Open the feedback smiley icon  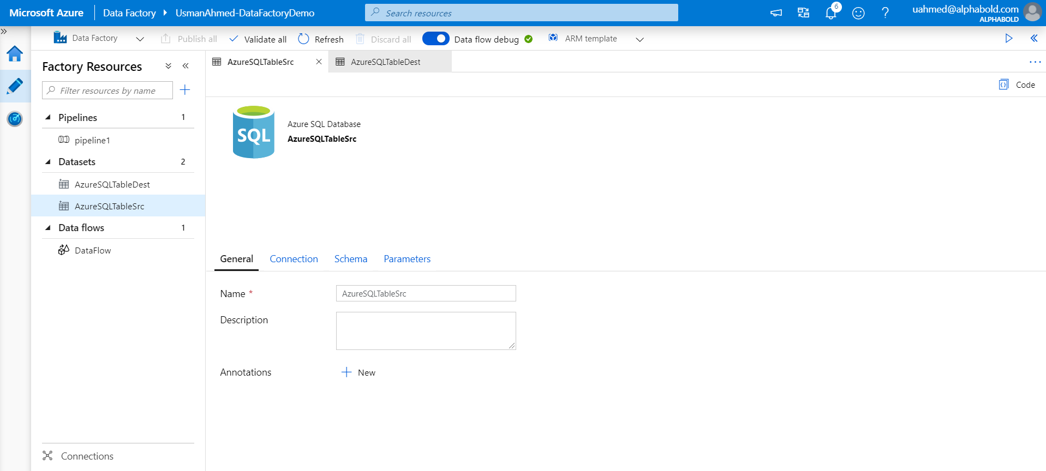tap(858, 13)
